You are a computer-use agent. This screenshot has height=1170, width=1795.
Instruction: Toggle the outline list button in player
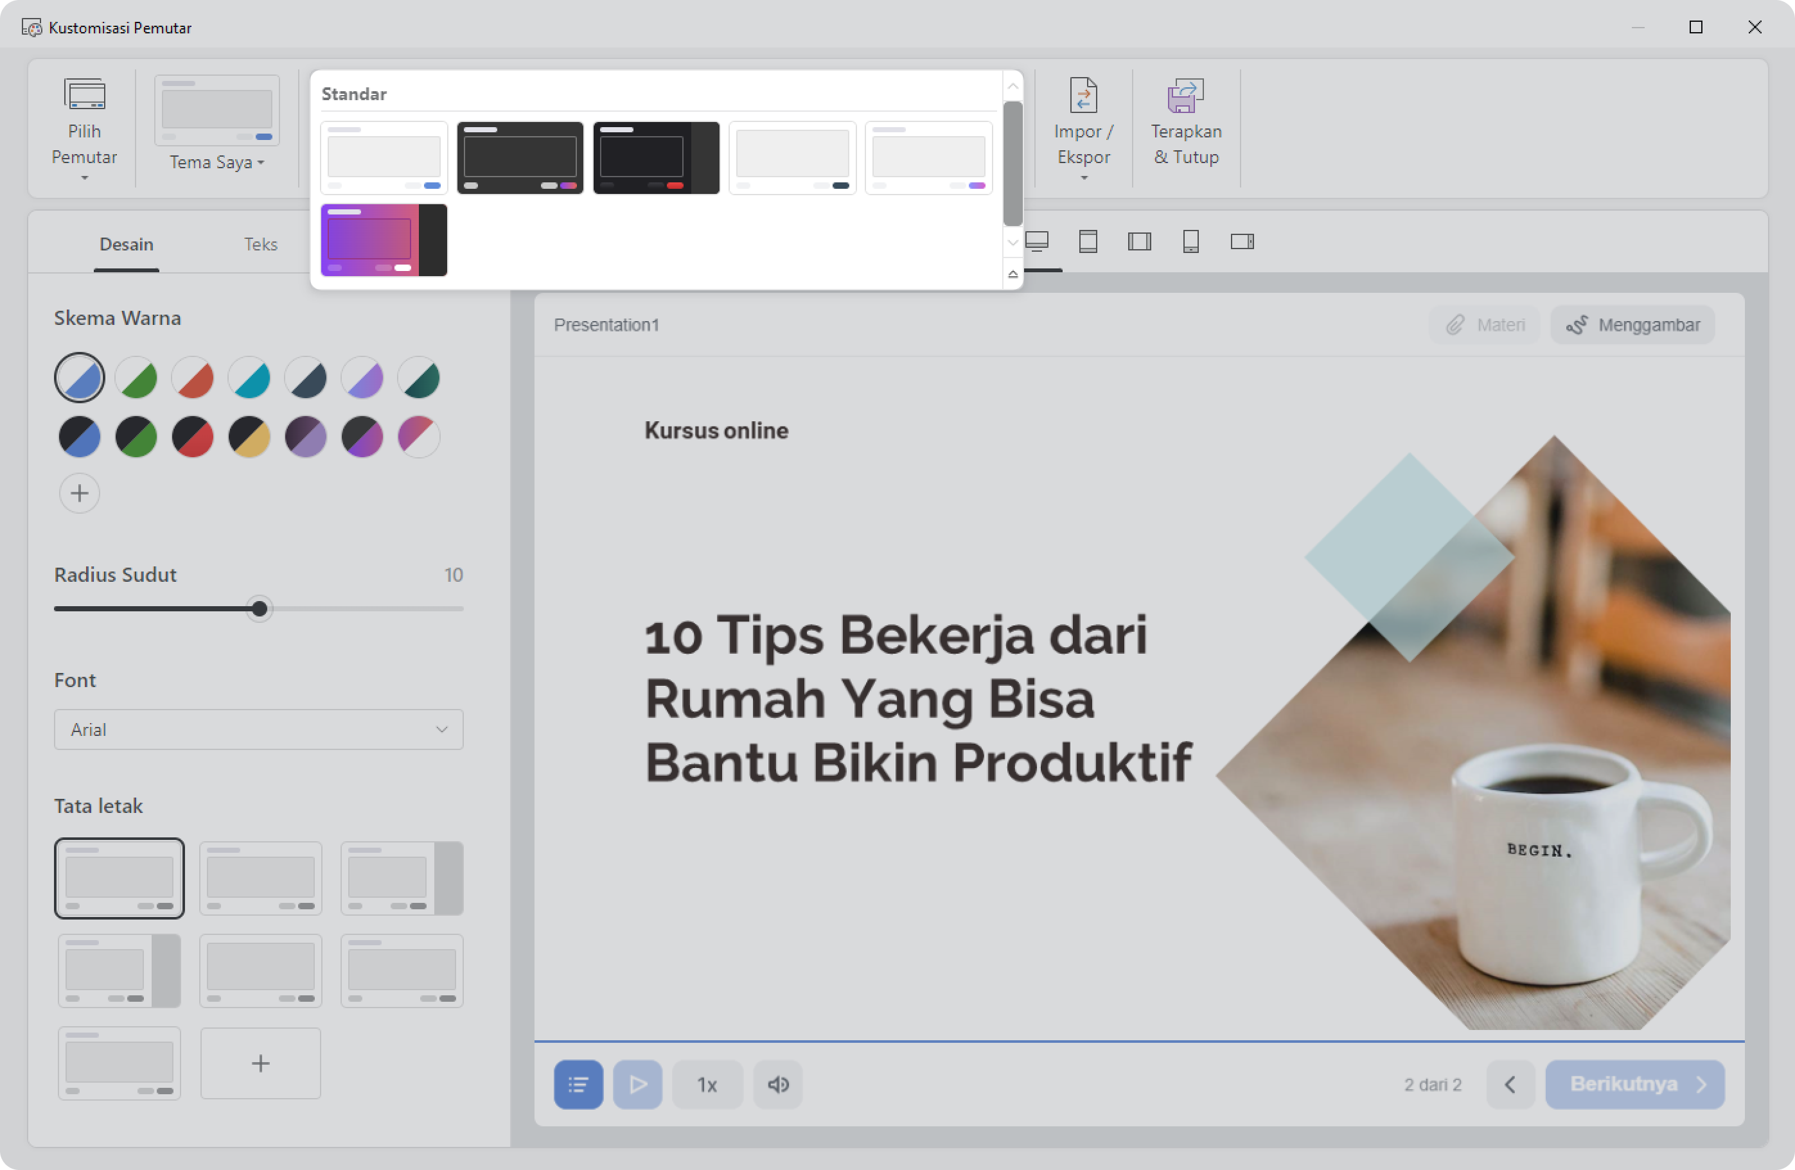click(x=578, y=1084)
